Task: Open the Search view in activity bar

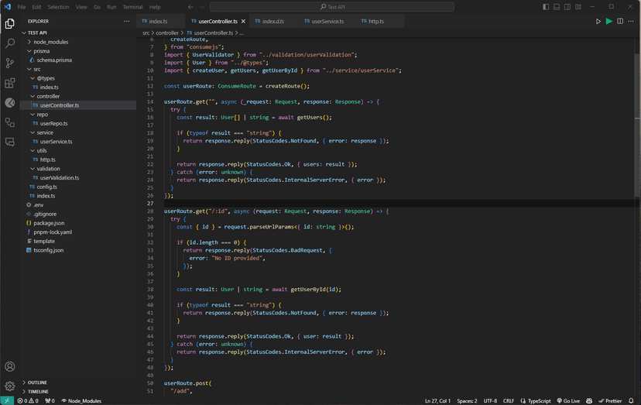Action: [x=10, y=44]
